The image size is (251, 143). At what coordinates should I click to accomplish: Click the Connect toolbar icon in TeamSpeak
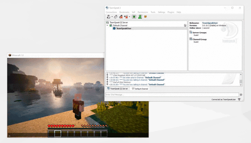pyautogui.click(x=108, y=16)
